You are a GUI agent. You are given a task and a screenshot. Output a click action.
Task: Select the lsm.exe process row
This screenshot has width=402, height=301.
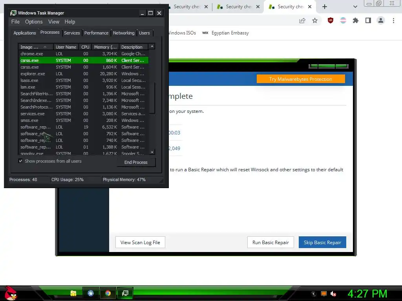84,87
